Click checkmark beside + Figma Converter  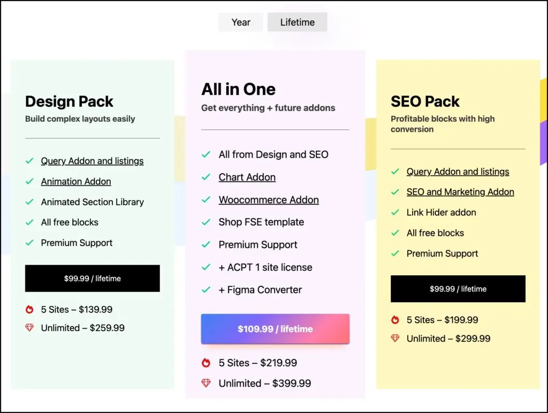pos(206,290)
